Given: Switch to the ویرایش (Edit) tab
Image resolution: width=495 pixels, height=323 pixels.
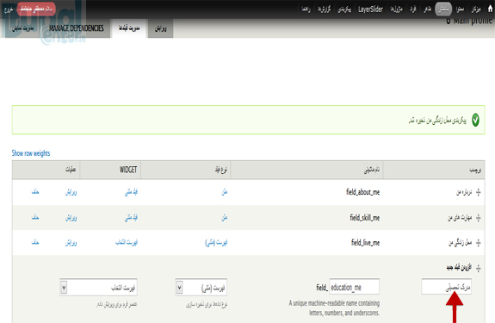Looking at the screenshot, I should 161,28.
